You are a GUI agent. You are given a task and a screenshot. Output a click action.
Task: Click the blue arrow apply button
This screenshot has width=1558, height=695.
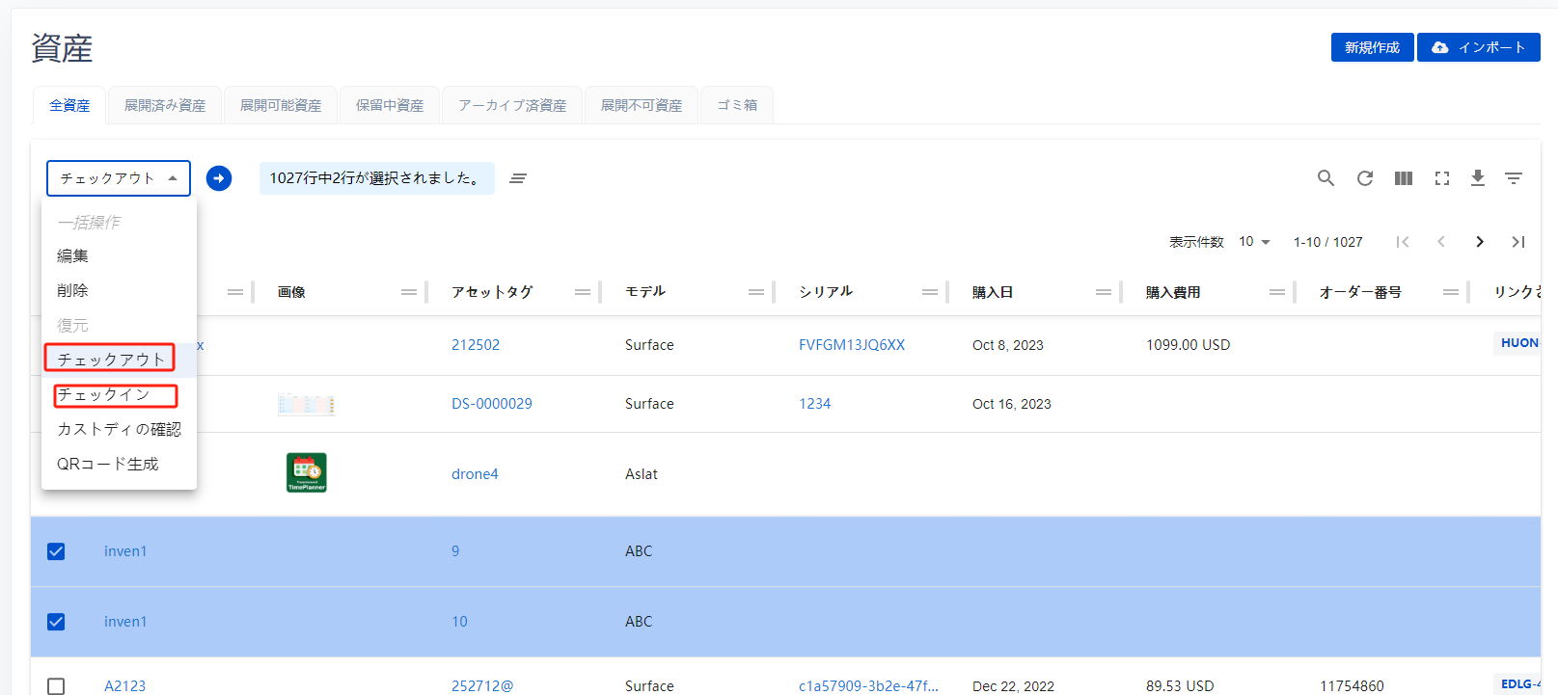point(219,178)
